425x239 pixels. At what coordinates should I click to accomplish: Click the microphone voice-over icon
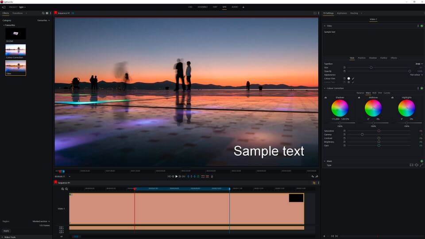[212, 176]
